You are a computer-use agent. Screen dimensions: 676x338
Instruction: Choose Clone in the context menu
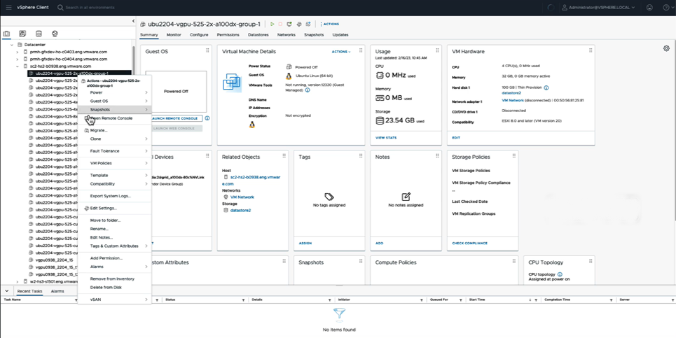click(x=115, y=139)
